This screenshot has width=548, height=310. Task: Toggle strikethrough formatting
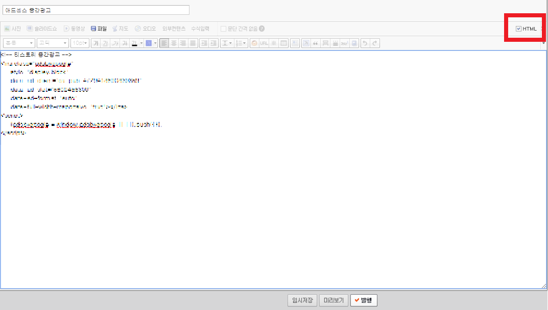125,43
